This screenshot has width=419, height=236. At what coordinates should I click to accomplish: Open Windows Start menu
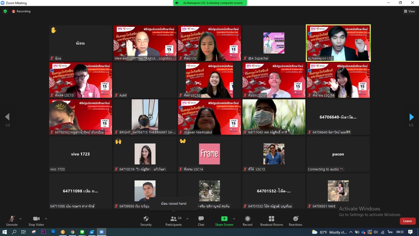pyautogui.click(x=5, y=232)
